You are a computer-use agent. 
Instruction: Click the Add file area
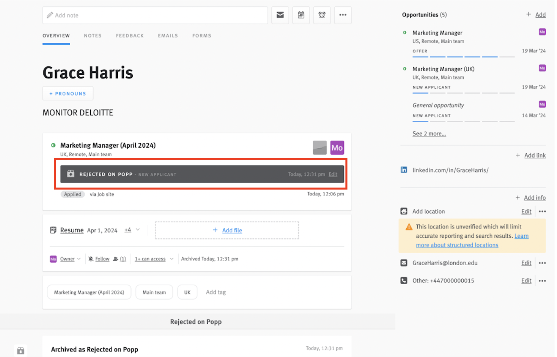click(x=227, y=230)
